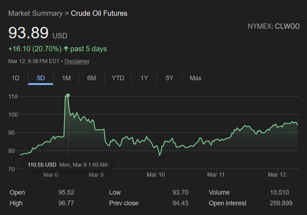Click the Mar 12, 8:36 PM EDT timestamp

click(34, 61)
